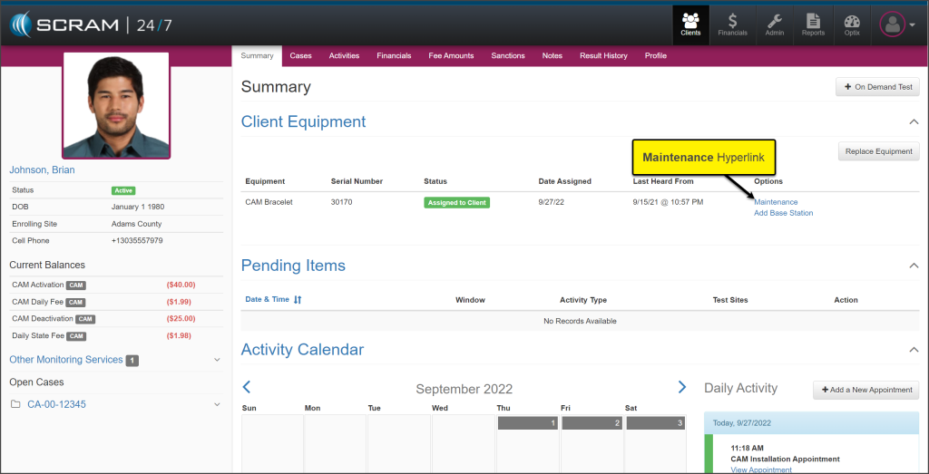
Task: Open the Admin wrench icon
Action: tap(774, 24)
